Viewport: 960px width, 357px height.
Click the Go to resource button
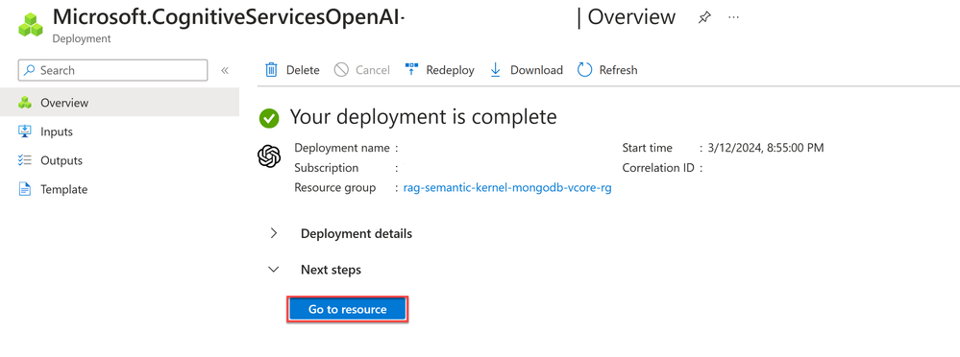point(347,309)
